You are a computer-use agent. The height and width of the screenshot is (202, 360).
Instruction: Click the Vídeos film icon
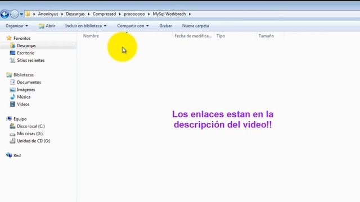pyautogui.click(x=12, y=104)
